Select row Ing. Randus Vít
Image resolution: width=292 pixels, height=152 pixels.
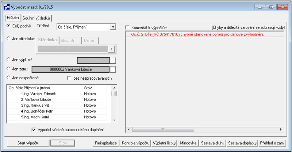pyautogui.click(x=57, y=105)
